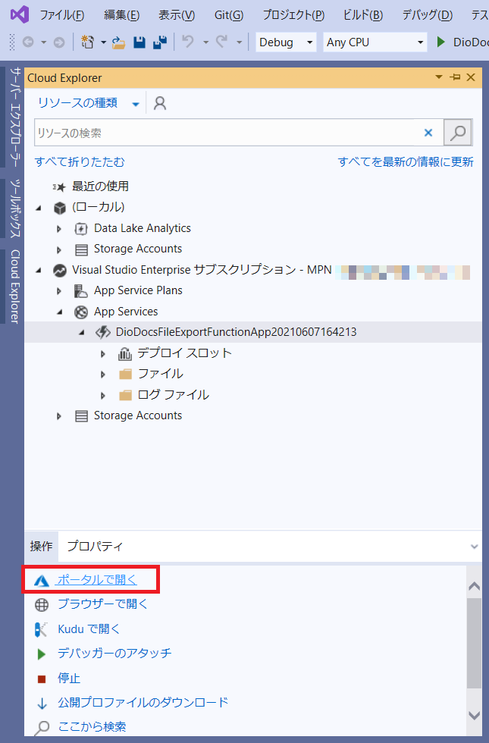Click the ログ ファイル folder icon
This screenshot has width=489, height=743.
pos(125,395)
